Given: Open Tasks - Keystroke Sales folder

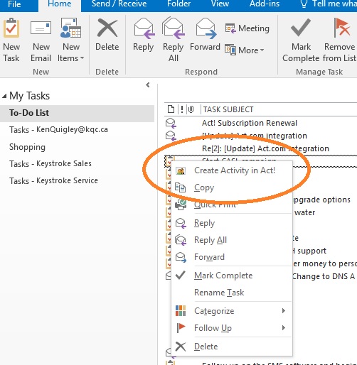Looking at the screenshot, I should (50, 163).
